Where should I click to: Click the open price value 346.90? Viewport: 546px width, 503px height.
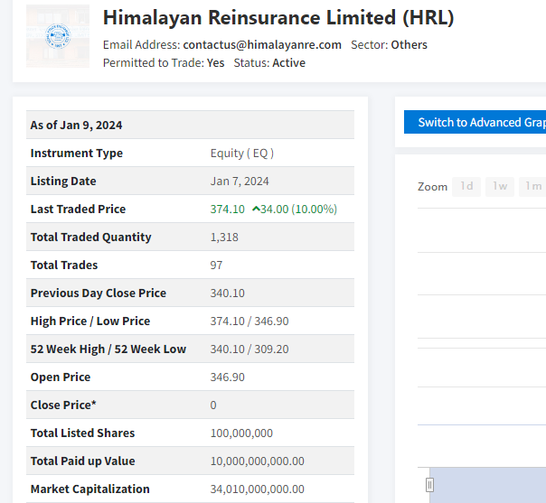pyautogui.click(x=228, y=377)
